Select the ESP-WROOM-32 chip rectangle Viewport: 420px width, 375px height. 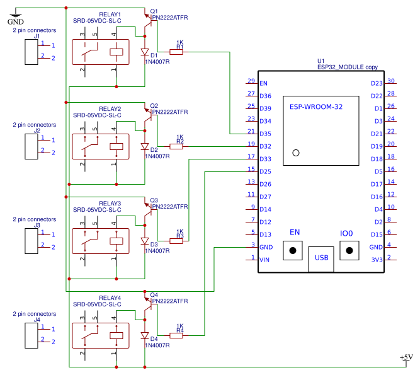[321, 130]
